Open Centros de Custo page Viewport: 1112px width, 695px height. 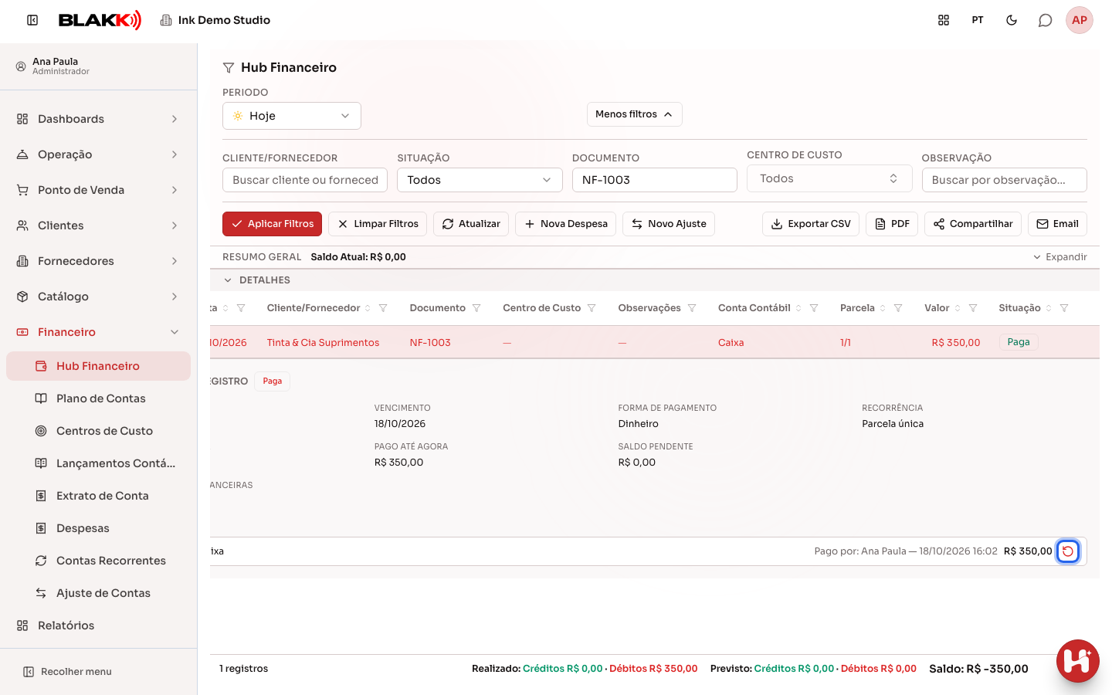point(98,431)
